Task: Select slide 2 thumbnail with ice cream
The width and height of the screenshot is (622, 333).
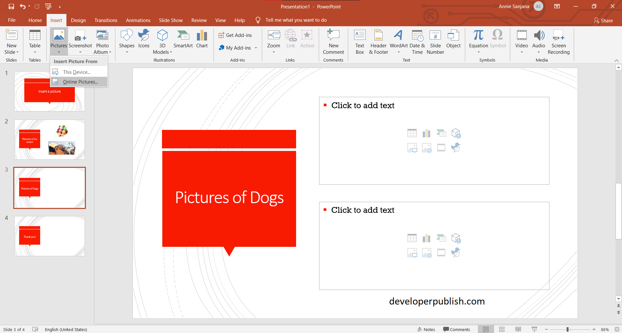Action: pos(50,140)
